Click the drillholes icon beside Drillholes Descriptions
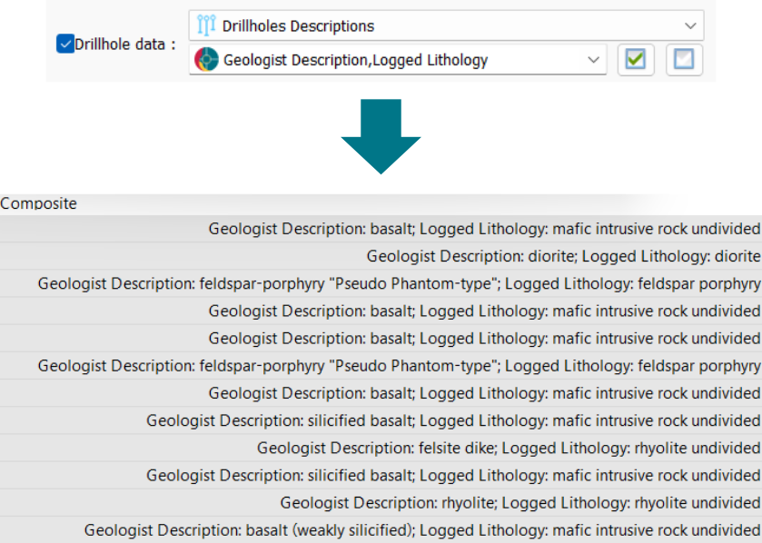 tap(206, 26)
